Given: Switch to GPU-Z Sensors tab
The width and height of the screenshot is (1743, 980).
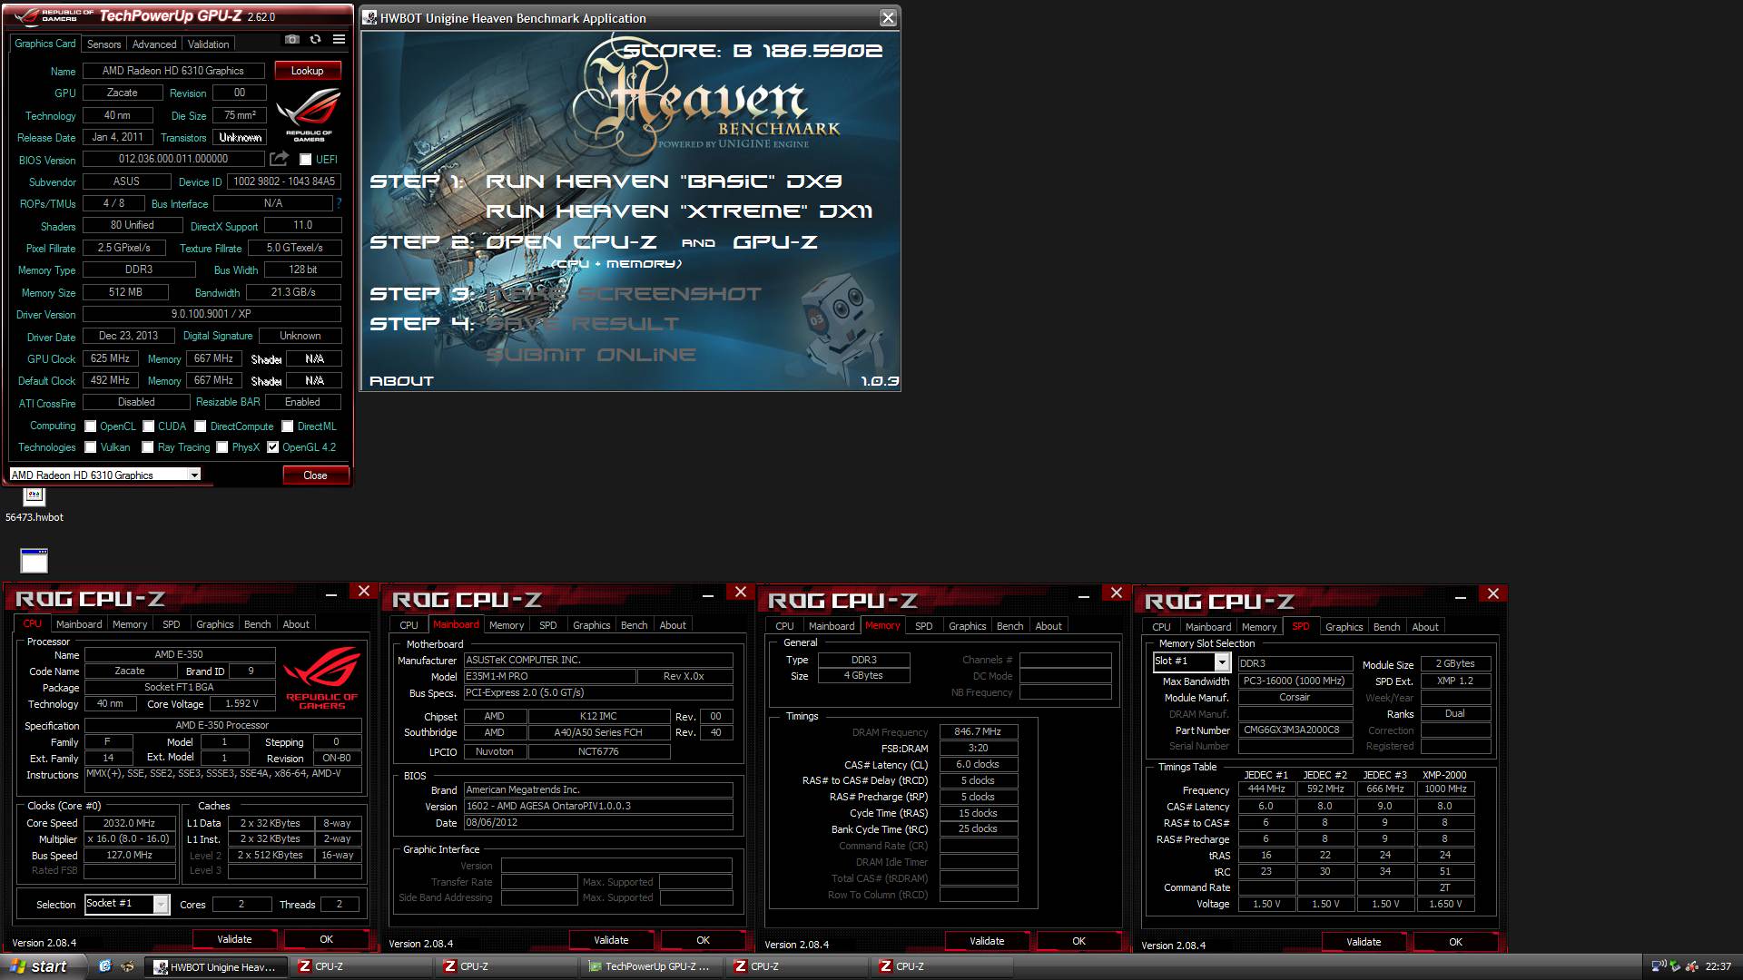Looking at the screenshot, I should click(x=103, y=44).
